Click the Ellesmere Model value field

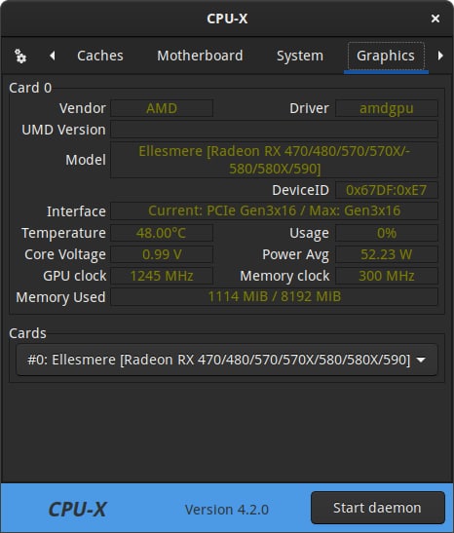pyautogui.click(x=274, y=160)
